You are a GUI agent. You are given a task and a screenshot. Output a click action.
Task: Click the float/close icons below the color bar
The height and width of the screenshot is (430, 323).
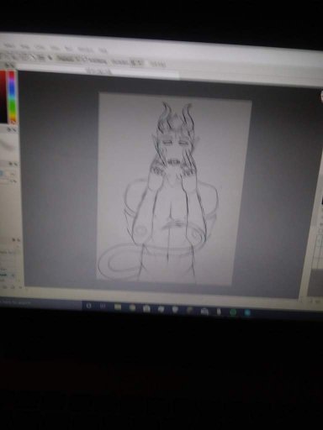click(12, 129)
